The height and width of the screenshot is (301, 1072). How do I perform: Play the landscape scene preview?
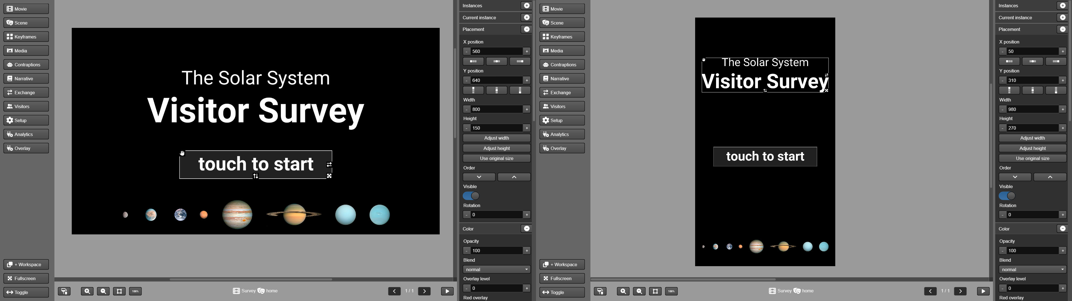447,291
